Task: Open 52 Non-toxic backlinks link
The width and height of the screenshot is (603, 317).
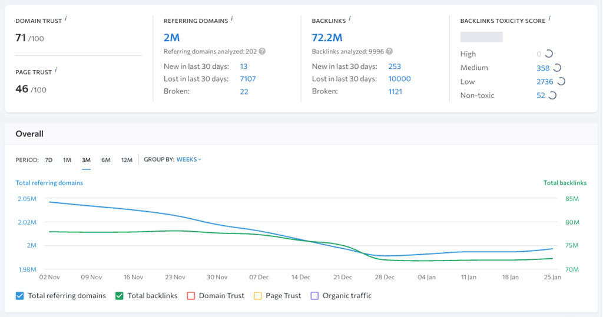Action: click(541, 95)
